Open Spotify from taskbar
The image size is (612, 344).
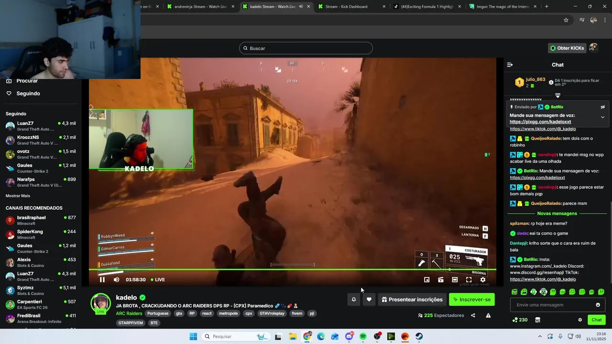pyautogui.click(x=363, y=336)
